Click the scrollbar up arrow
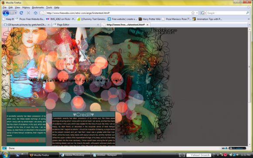253x158 pixels. click(x=250, y=29)
